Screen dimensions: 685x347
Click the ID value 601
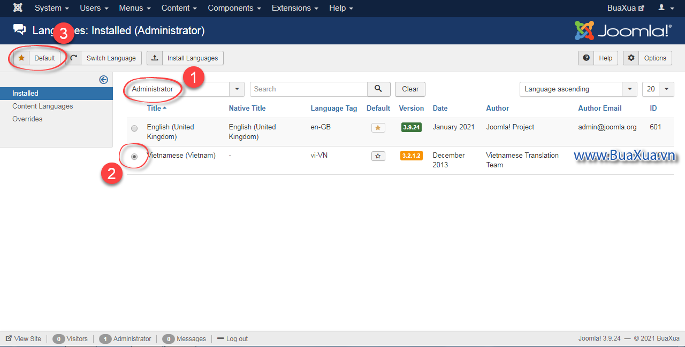656,127
